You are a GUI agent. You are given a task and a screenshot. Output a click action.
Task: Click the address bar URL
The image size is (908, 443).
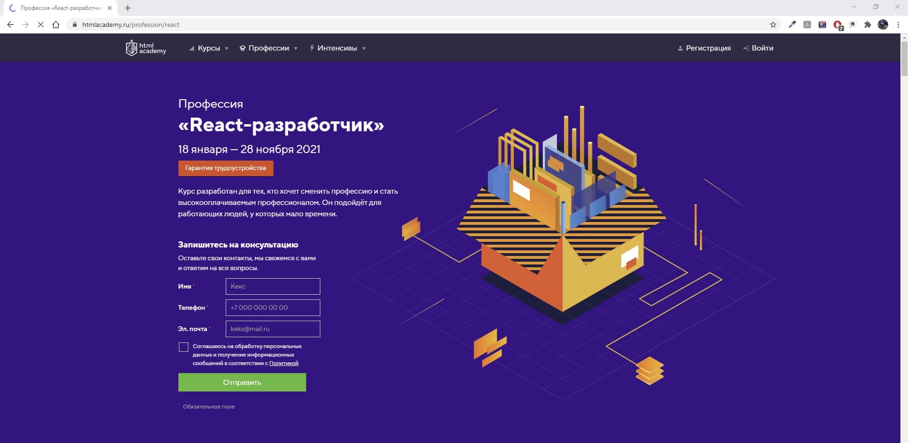point(131,25)
